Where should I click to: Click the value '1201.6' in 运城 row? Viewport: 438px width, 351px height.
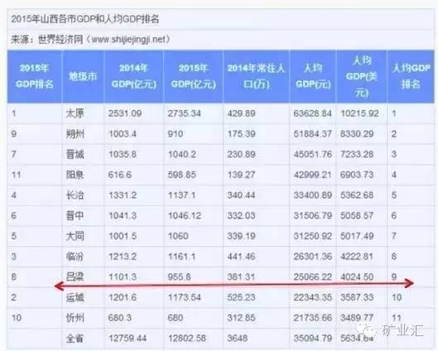123,297
